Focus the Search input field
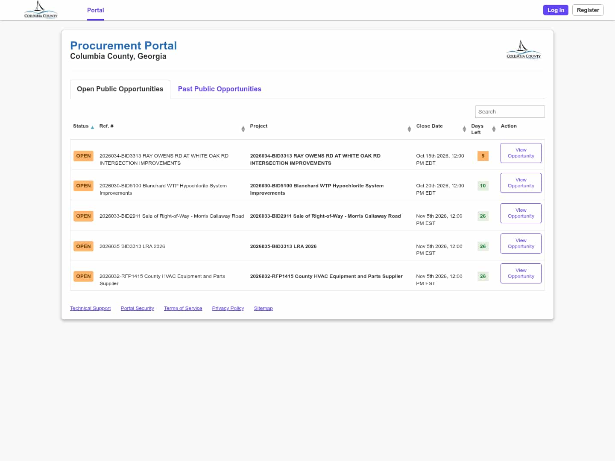This screenshot has height=461, width=615. click(510, 111)
